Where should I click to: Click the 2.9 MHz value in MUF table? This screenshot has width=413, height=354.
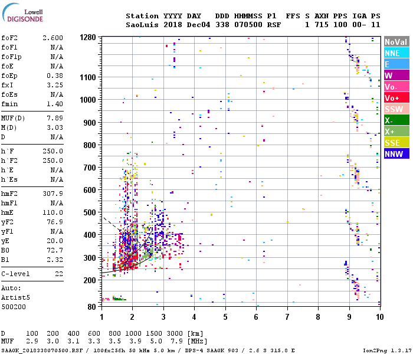click(32, 342)
